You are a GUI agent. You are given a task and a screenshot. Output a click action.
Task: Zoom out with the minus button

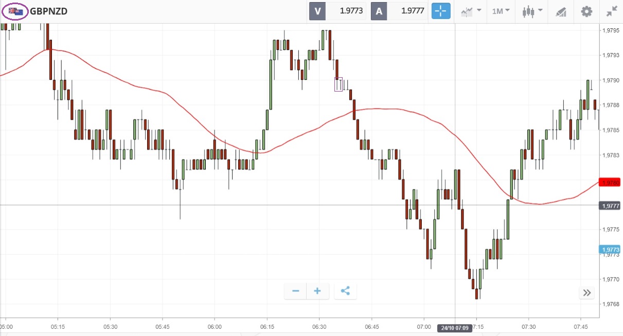tap(296, 291)
